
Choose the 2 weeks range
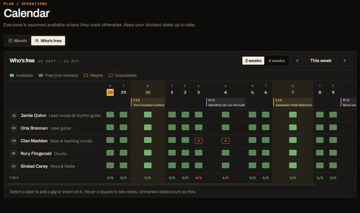click(253, 61)
